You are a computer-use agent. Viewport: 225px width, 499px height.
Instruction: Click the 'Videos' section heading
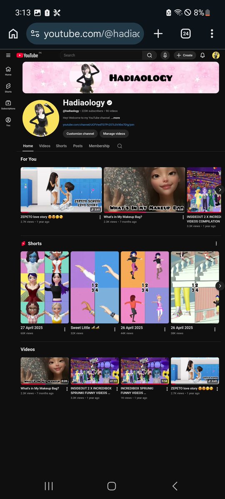click(x=28, y=350)
